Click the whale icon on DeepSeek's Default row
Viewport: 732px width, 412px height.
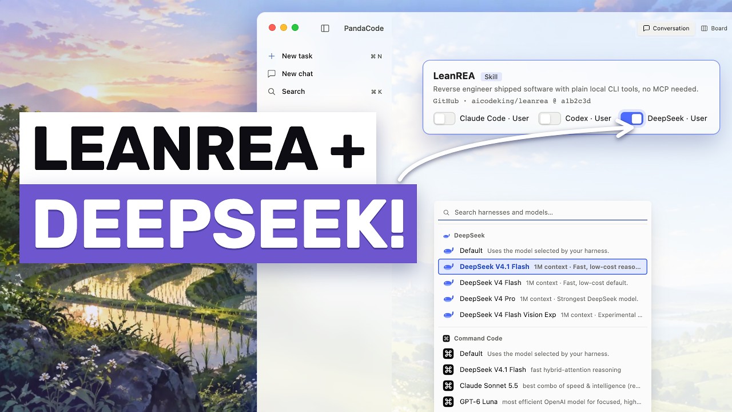448,251
